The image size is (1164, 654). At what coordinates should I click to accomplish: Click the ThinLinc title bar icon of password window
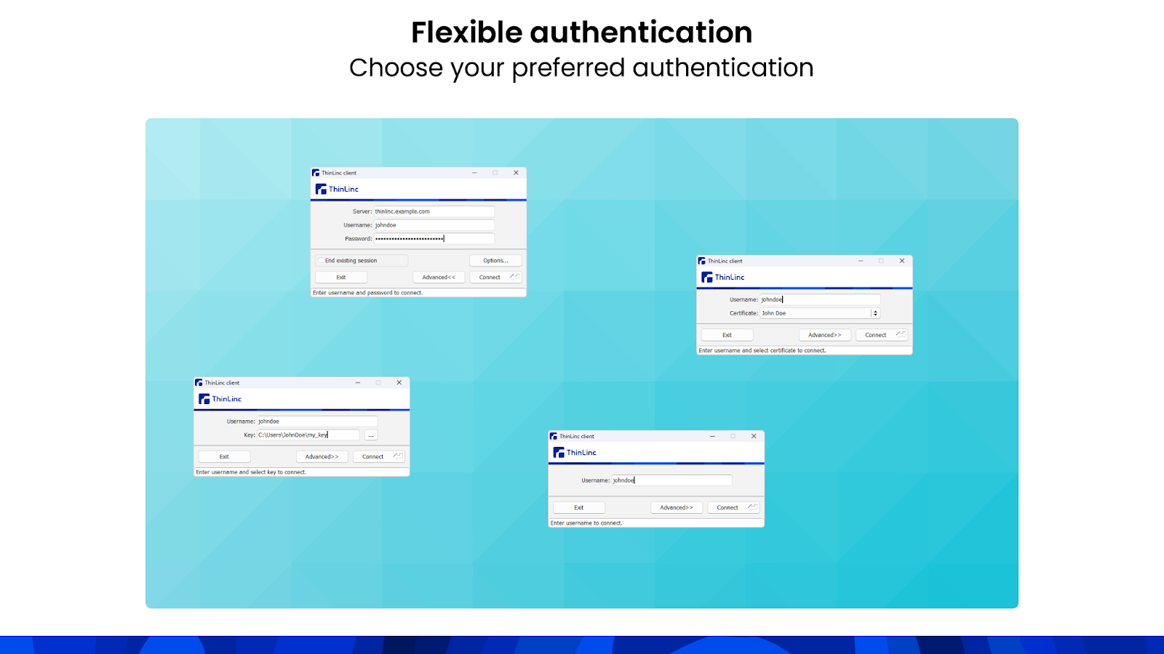(316, 173)
